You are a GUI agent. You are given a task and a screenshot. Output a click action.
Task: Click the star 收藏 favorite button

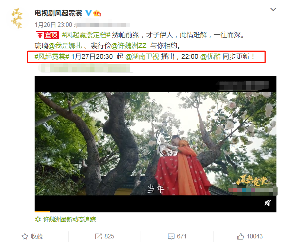pos(32,236)
